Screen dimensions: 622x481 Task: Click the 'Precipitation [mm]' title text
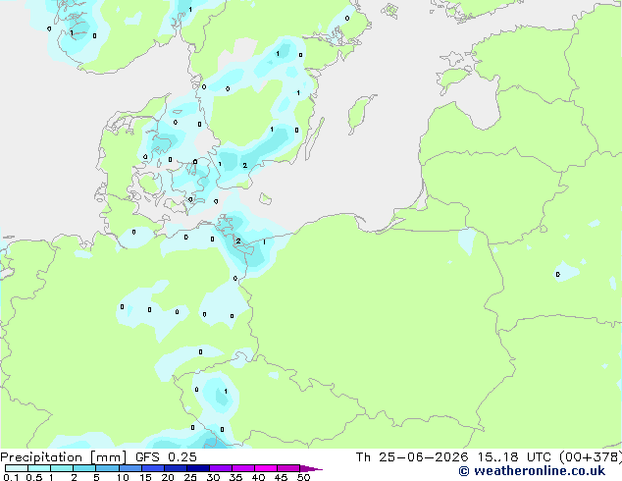63,457
